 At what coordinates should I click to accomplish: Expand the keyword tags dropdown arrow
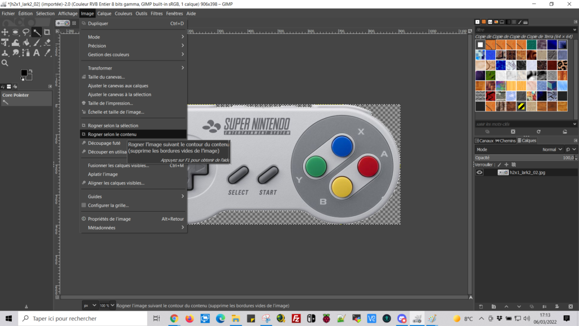click(574, 124)
